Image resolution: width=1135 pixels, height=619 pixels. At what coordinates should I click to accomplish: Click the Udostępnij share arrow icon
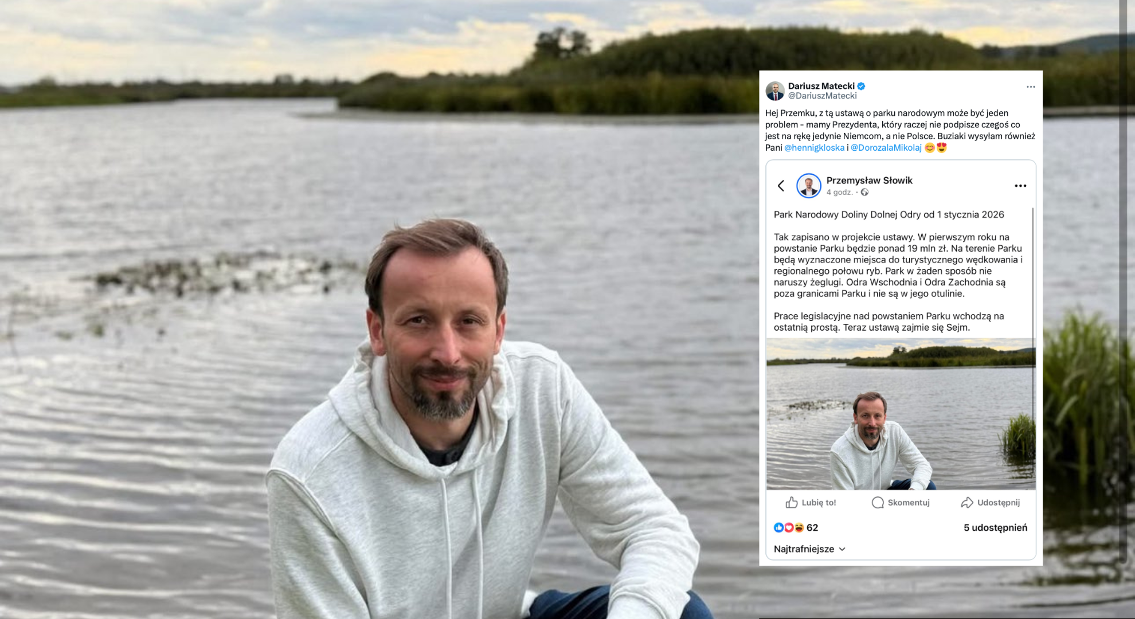coord(967,503)
